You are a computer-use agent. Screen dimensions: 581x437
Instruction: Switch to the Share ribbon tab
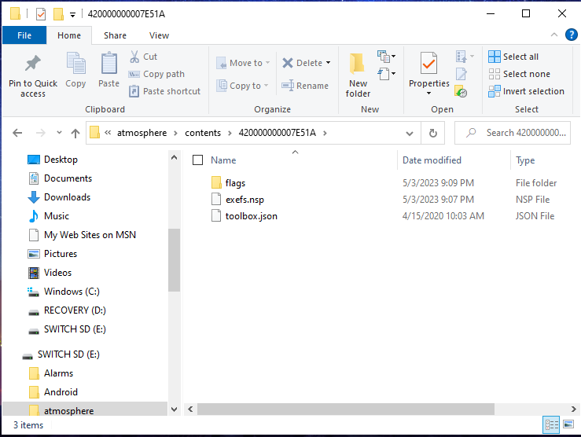tap(115, 35)
